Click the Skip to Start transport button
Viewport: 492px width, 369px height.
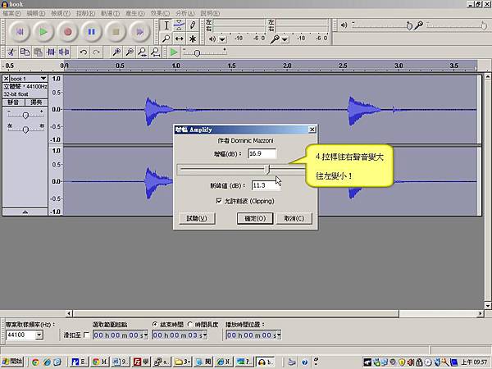[x=20, y=32]
